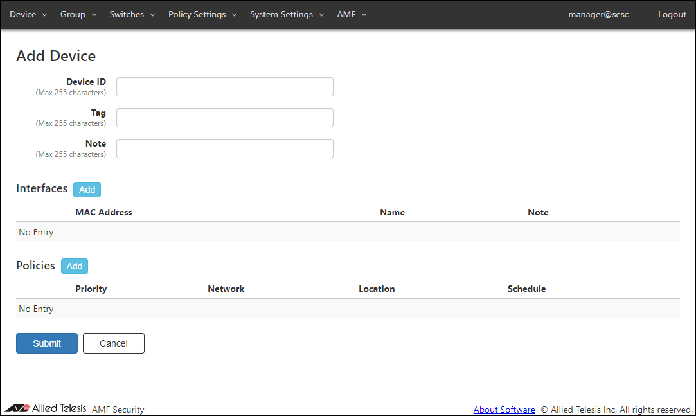The width and height of the screenshot is (696, 416).
Task: Focus the Device ID text field
Action: point(224,87)
